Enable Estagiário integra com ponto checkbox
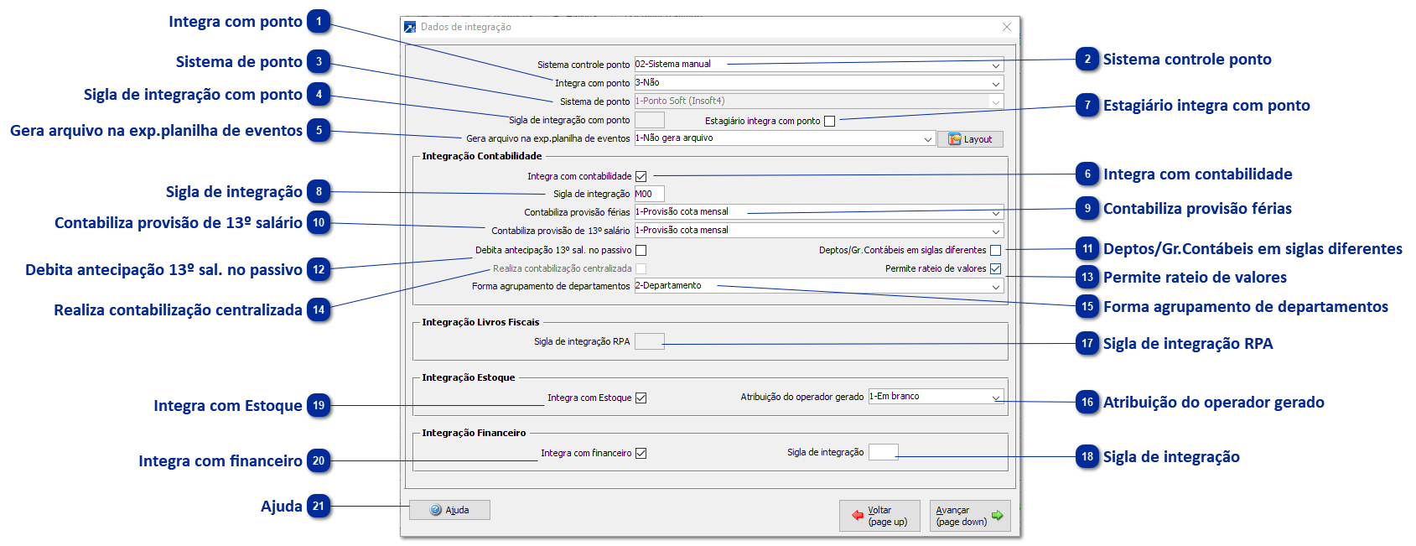Screen dimensions: 1416x546 tap(830, 121)
